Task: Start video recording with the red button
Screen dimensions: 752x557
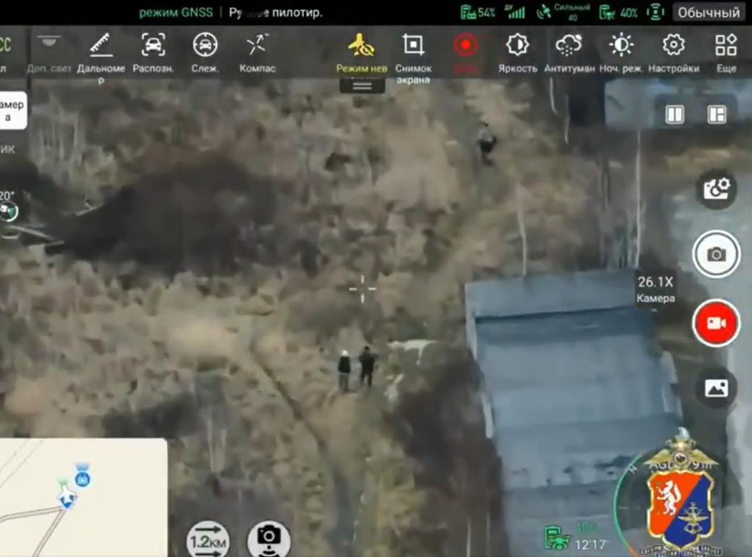Action: coord(716,323)
